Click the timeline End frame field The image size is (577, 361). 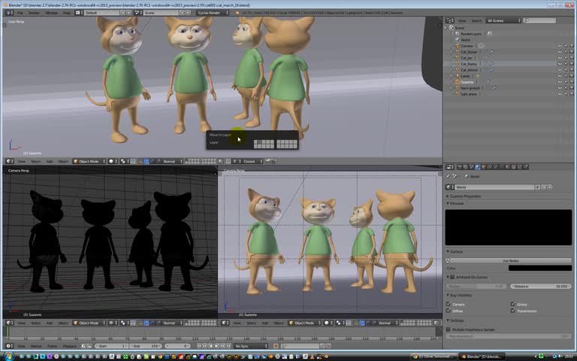[x=146, y=346]
